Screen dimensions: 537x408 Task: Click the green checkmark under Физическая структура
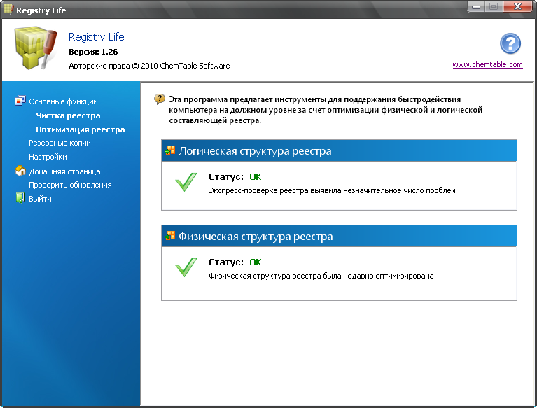(x=186, y=267)
